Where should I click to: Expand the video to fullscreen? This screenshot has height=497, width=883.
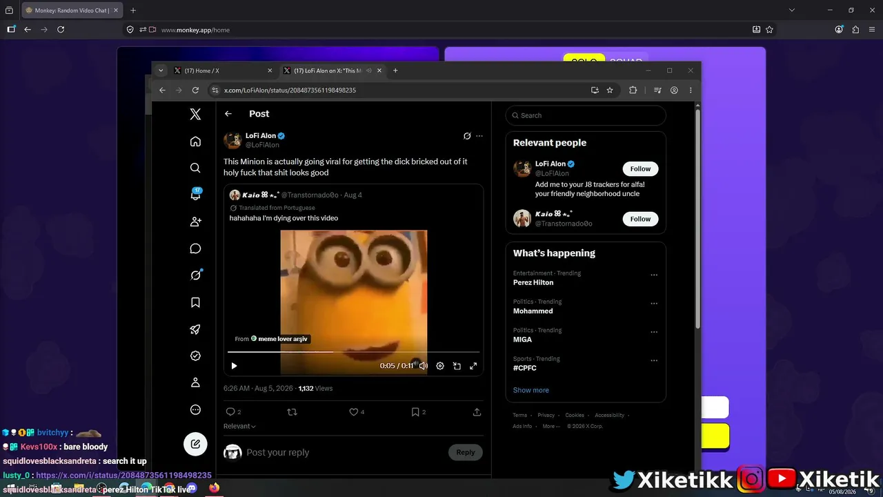click(473, 366)
